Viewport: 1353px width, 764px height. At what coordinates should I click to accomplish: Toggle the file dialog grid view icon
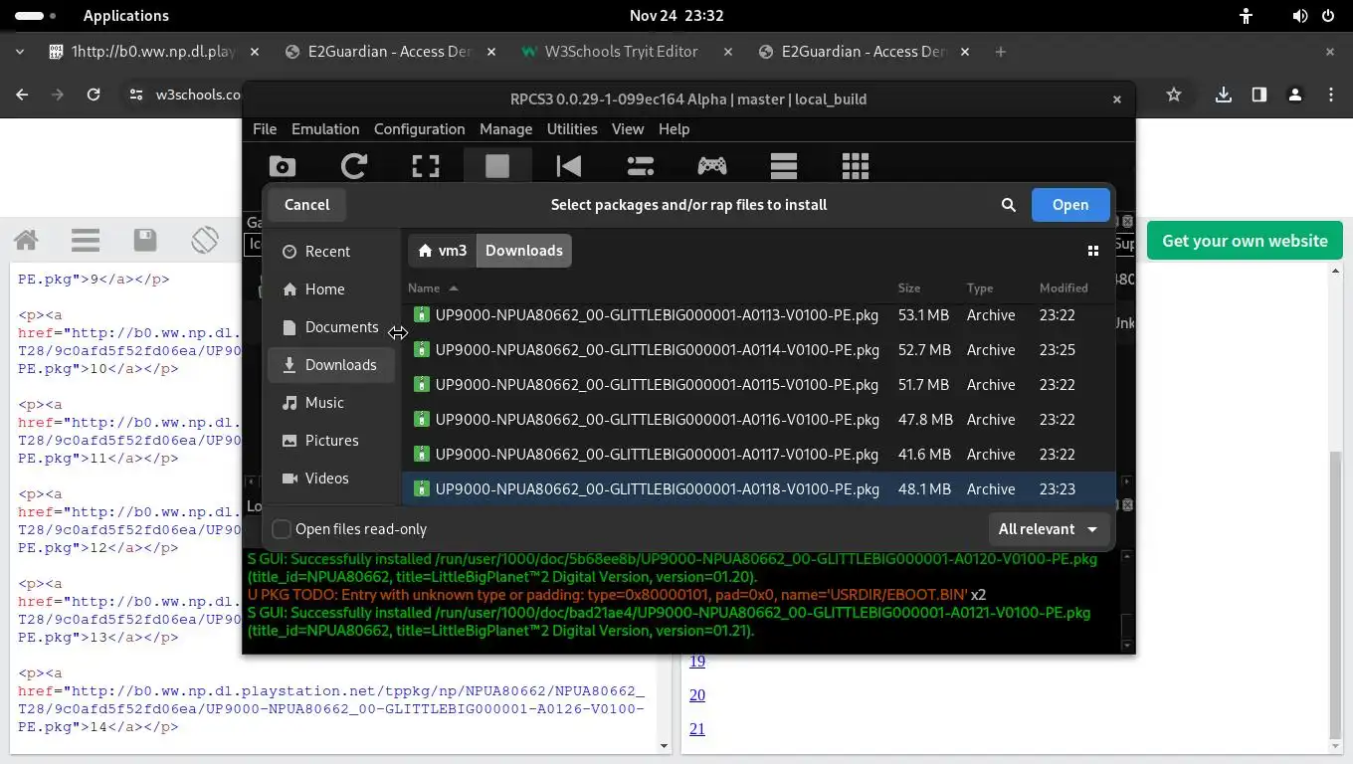(1092, 251)
